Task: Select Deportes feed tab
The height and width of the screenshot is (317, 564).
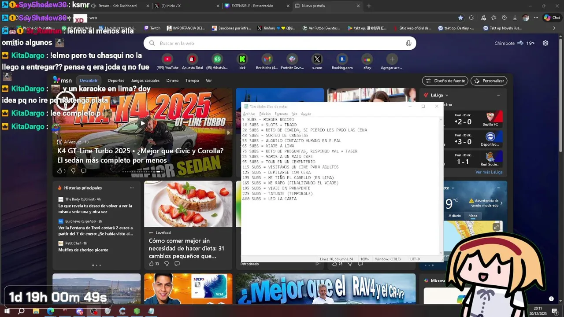Action: (116, 81)
